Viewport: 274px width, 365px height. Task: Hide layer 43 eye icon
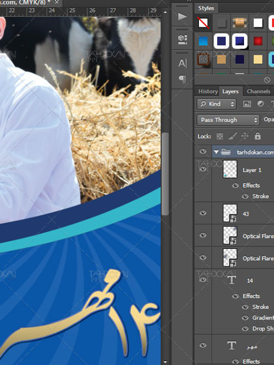(x=203, y=212)
